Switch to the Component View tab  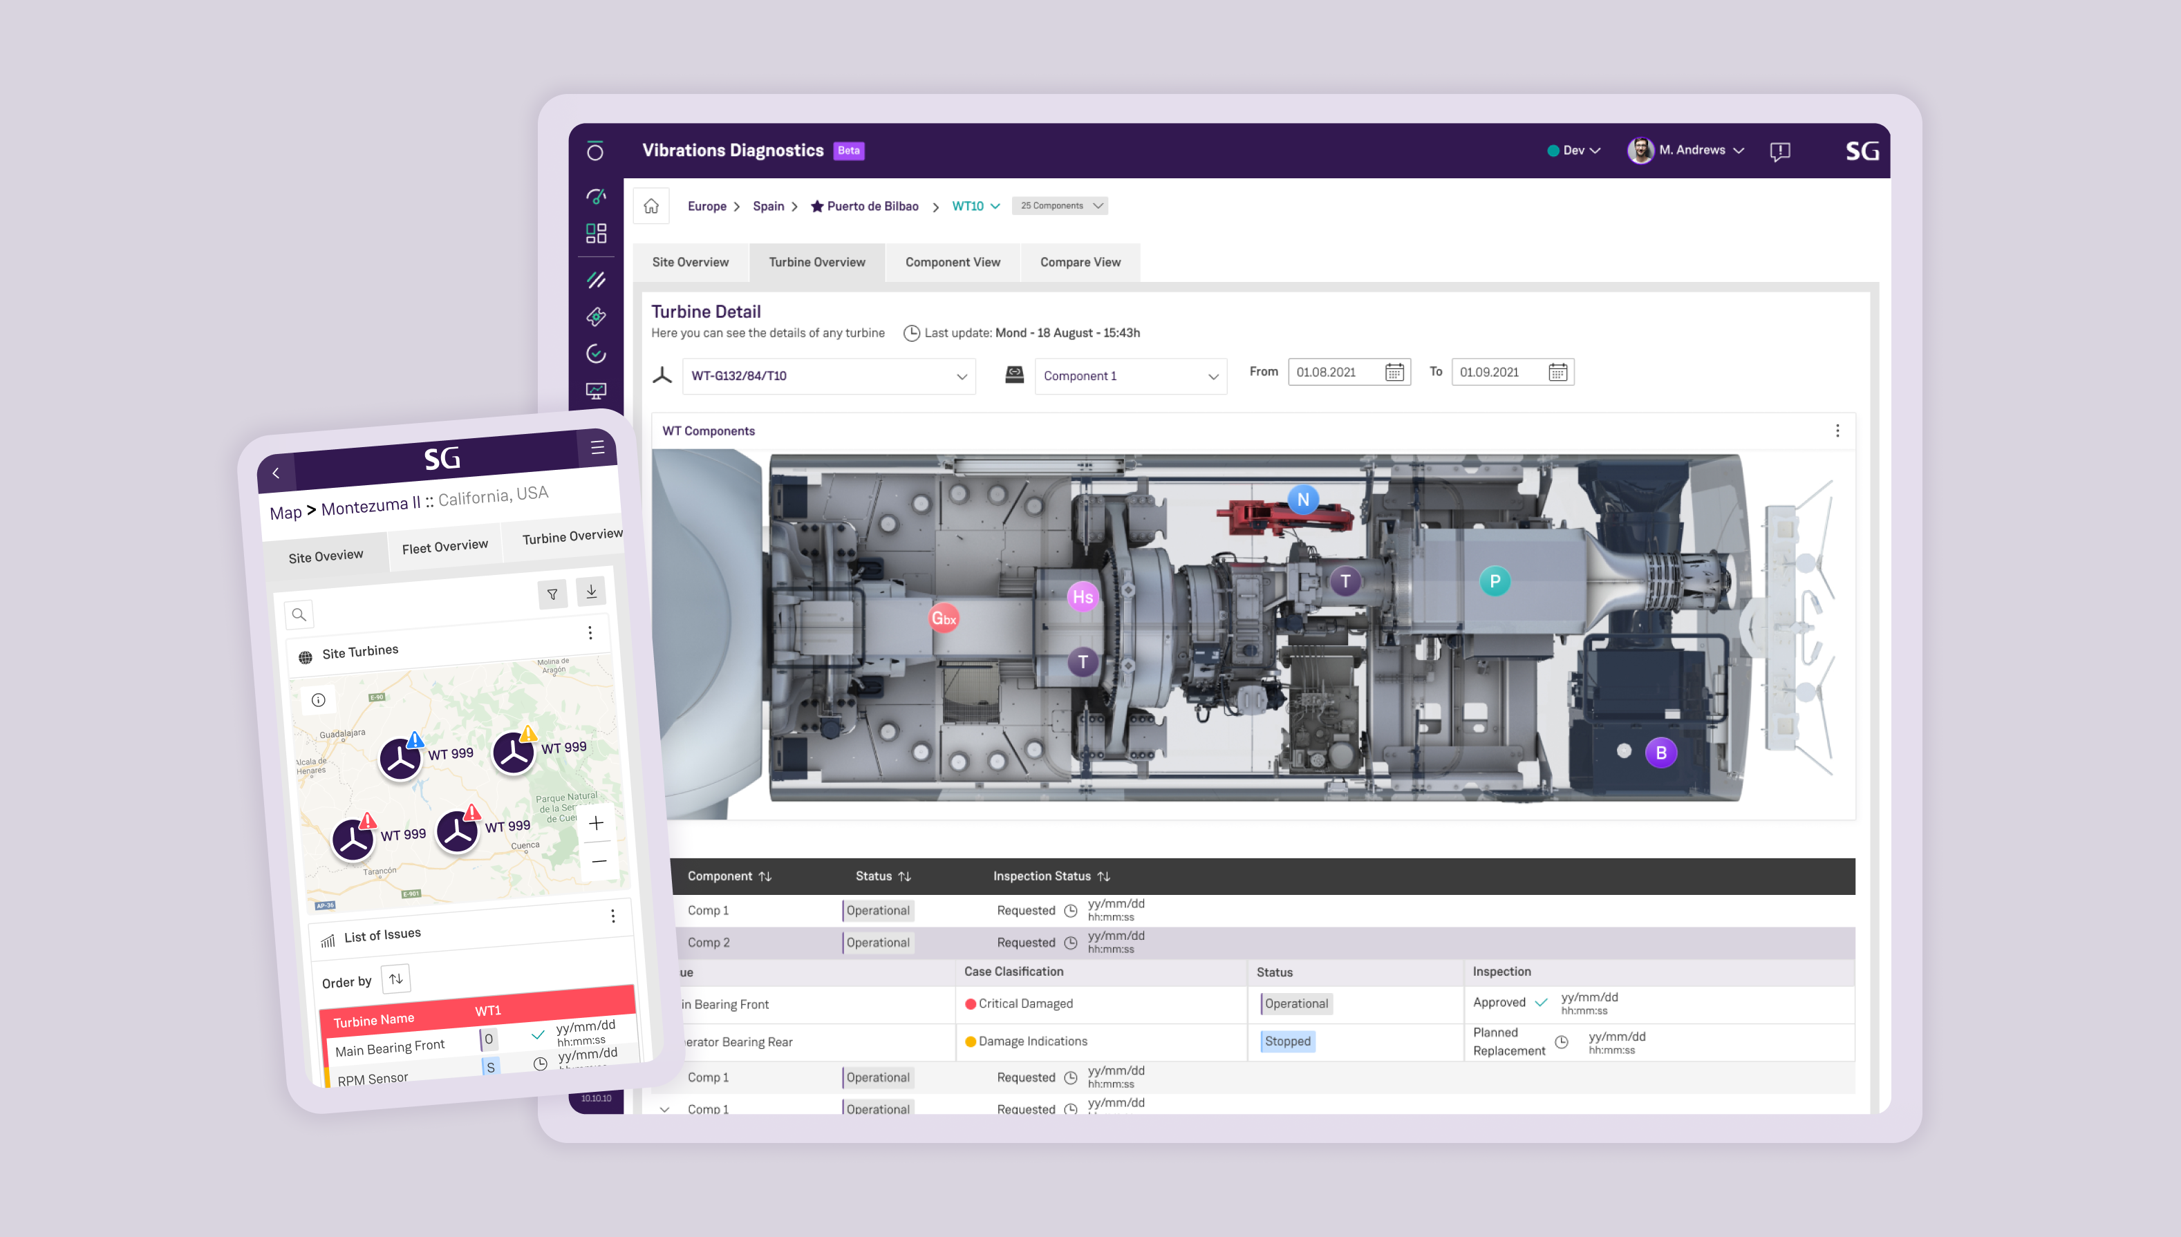point(953,262)
